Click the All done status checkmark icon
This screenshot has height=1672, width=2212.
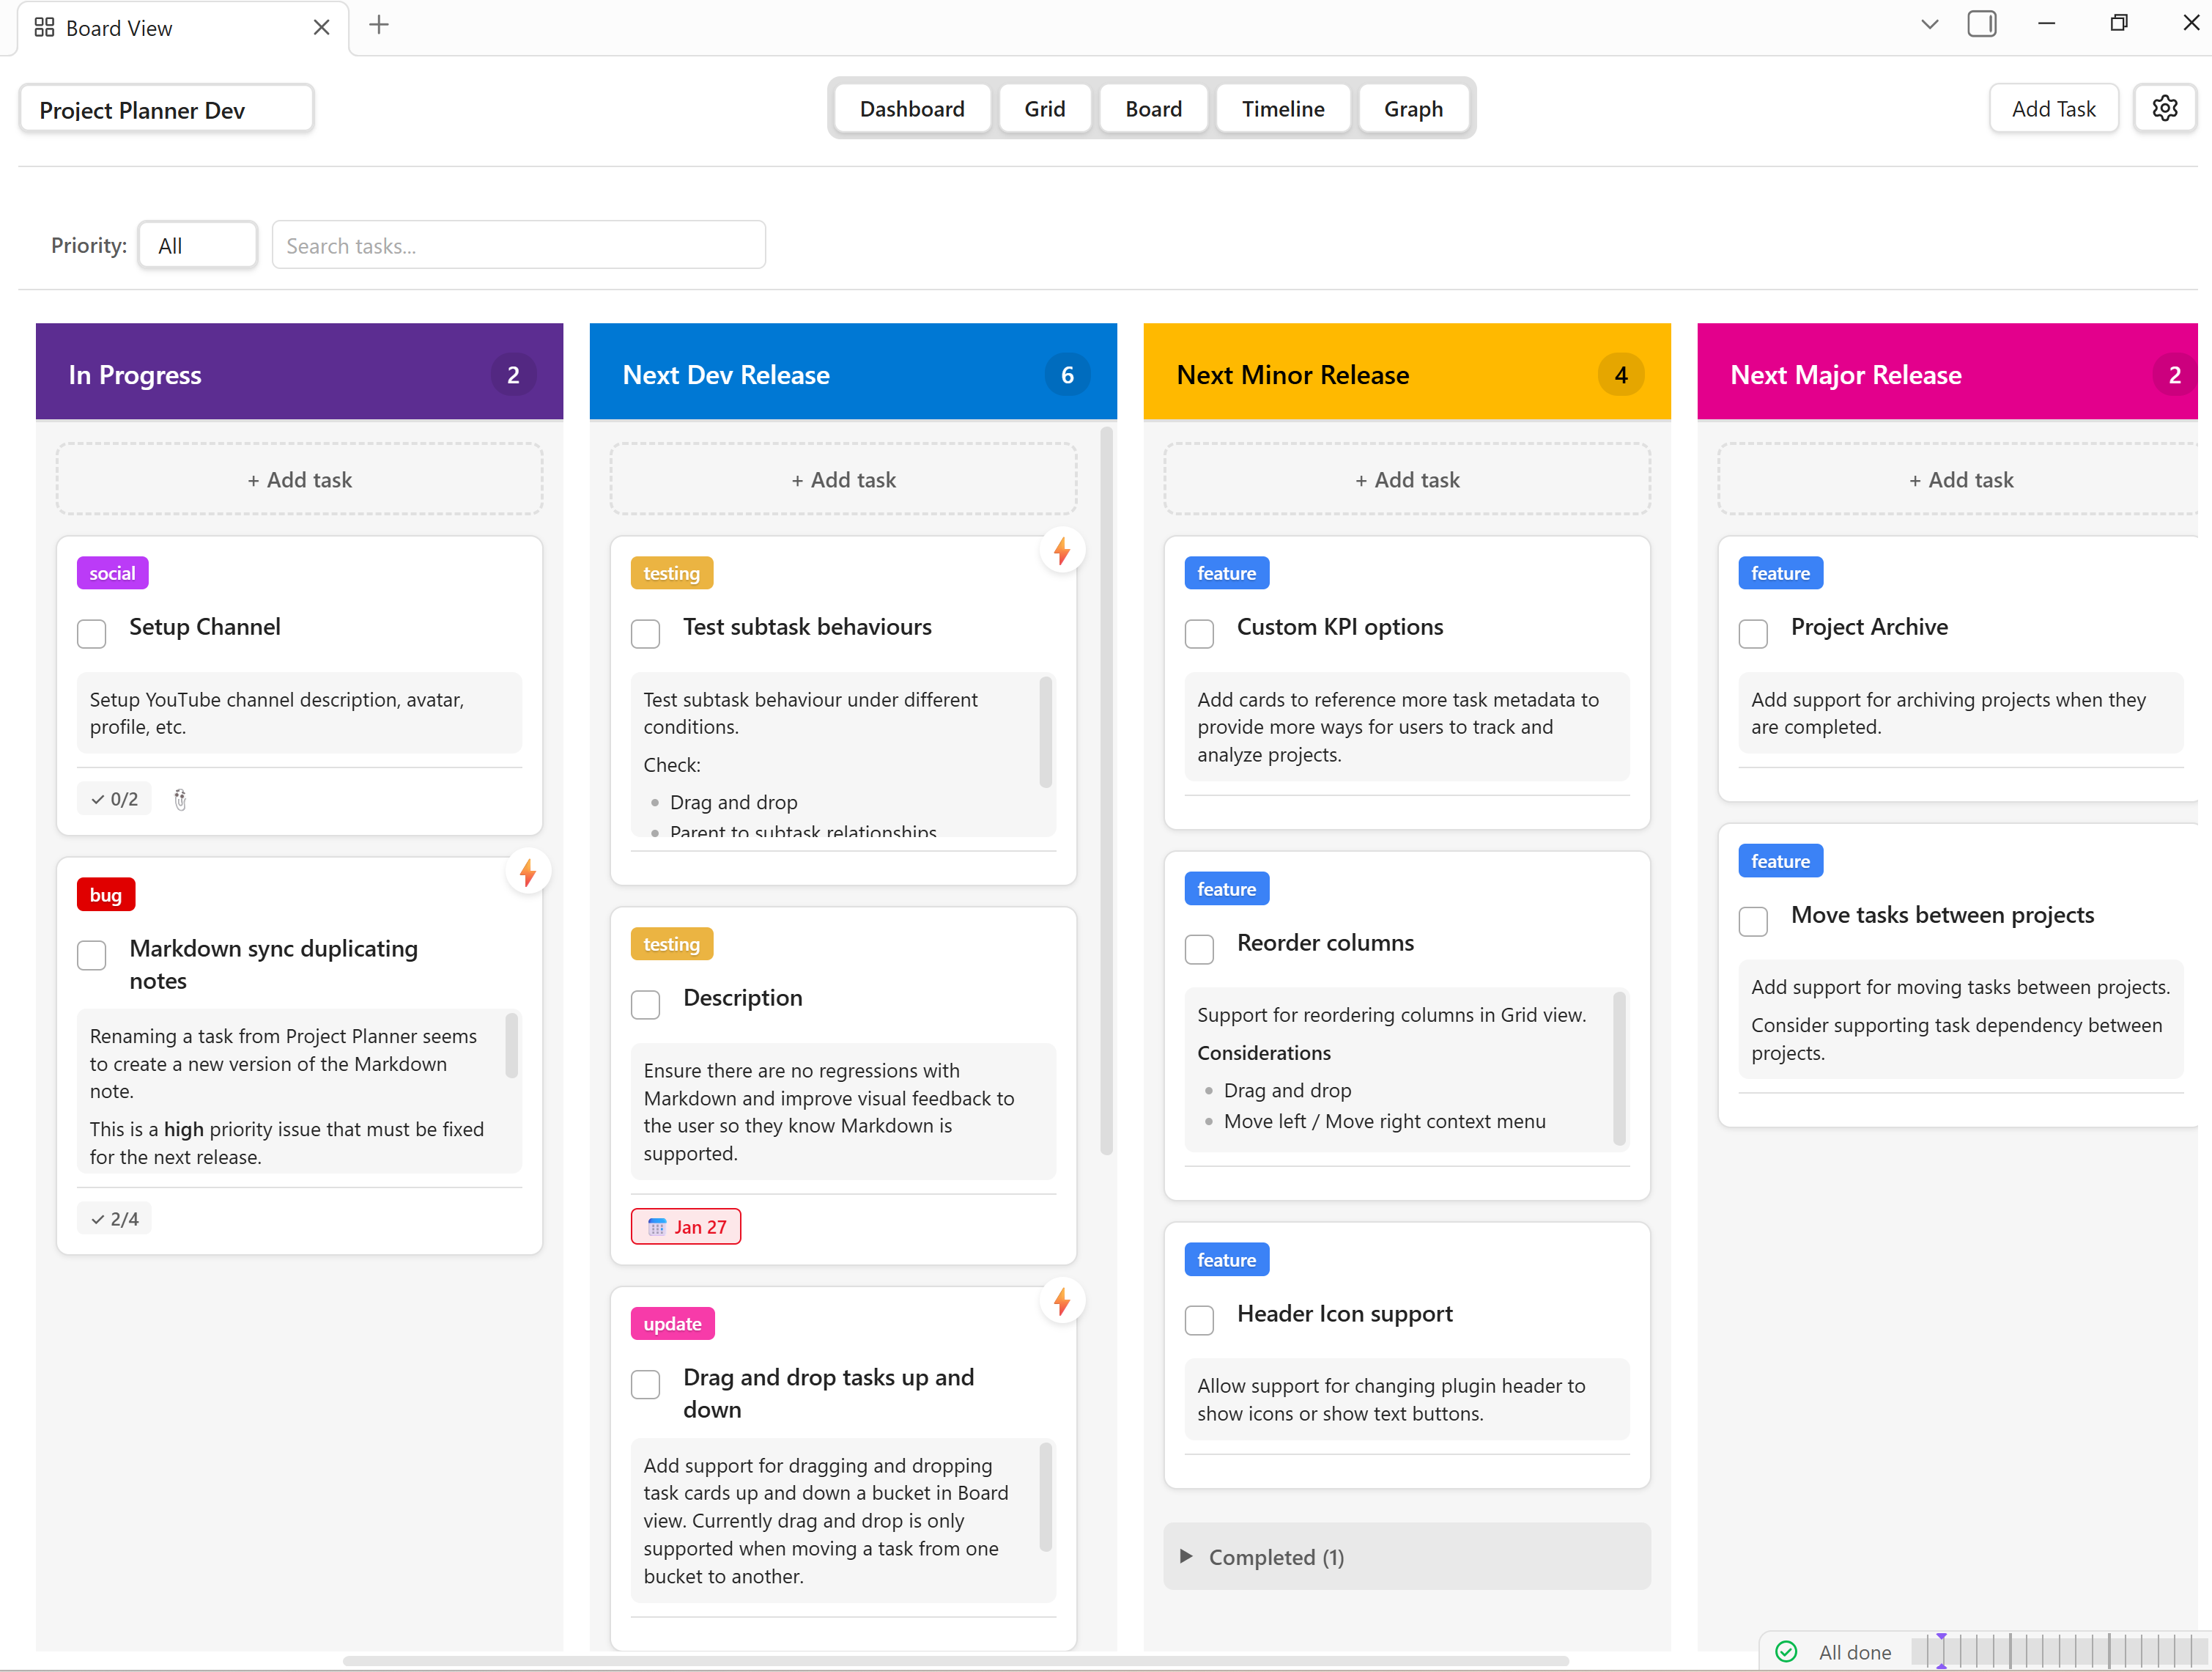click(1786, 1651)
